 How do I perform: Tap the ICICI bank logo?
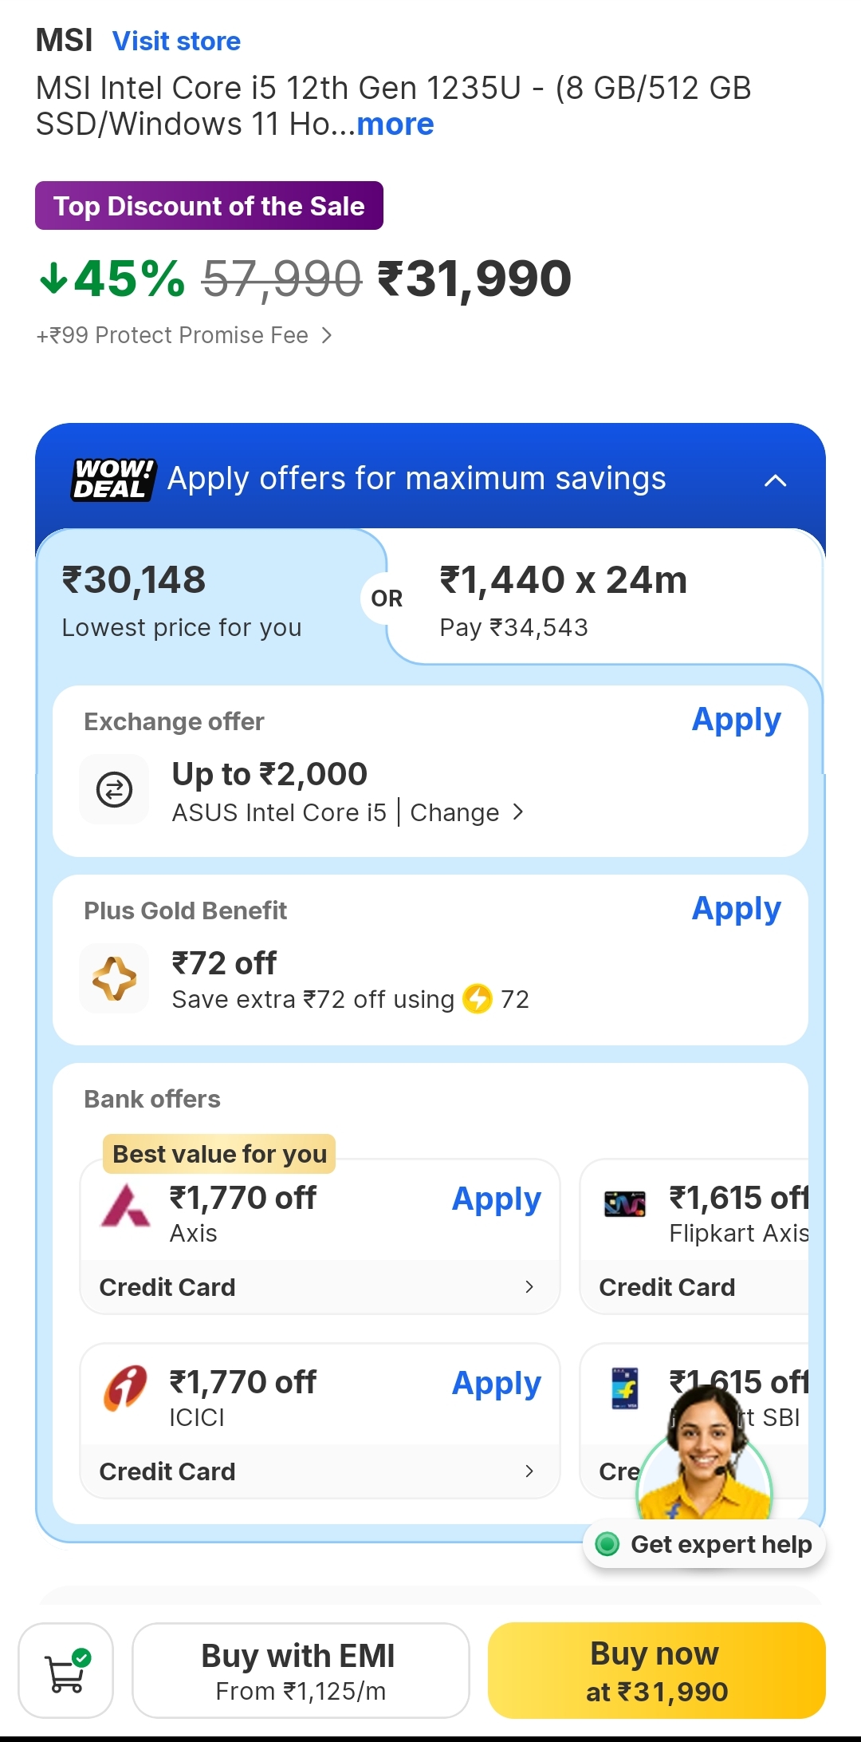125,1388
